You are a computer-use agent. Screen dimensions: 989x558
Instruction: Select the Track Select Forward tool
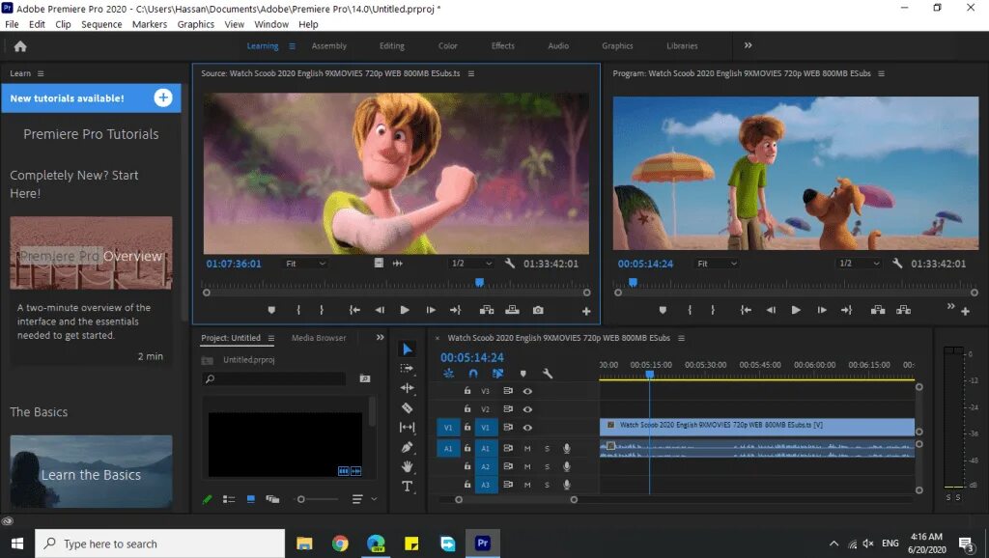pos(408,368)
